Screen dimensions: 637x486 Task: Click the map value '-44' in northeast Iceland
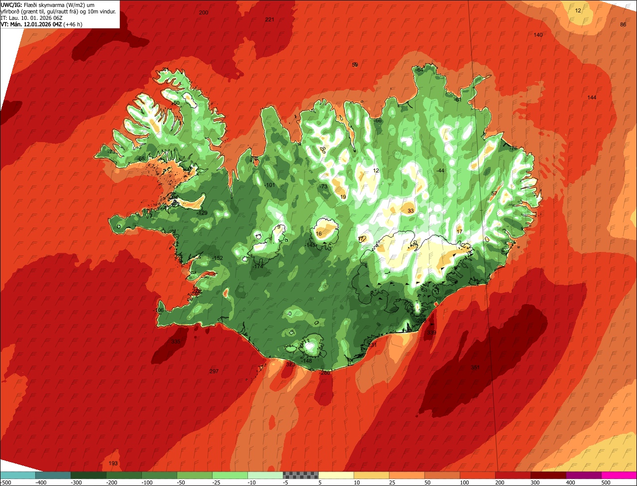tap(440, 171)
